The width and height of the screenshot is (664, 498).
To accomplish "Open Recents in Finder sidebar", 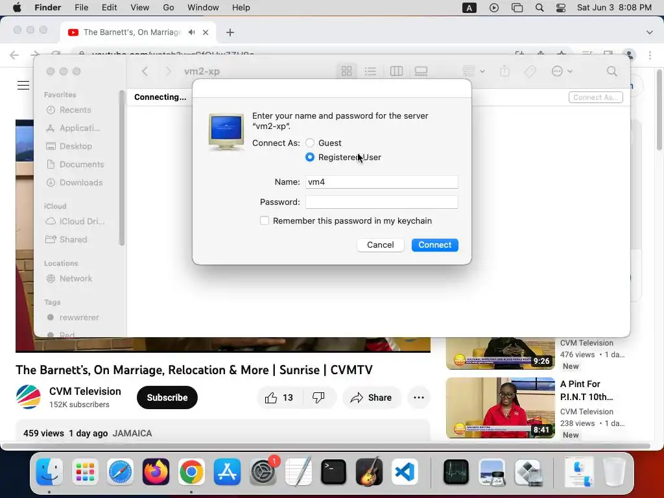I will point(75,110).
